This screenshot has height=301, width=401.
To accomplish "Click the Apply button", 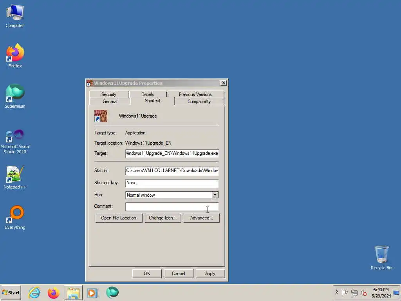I will [210, 273].
